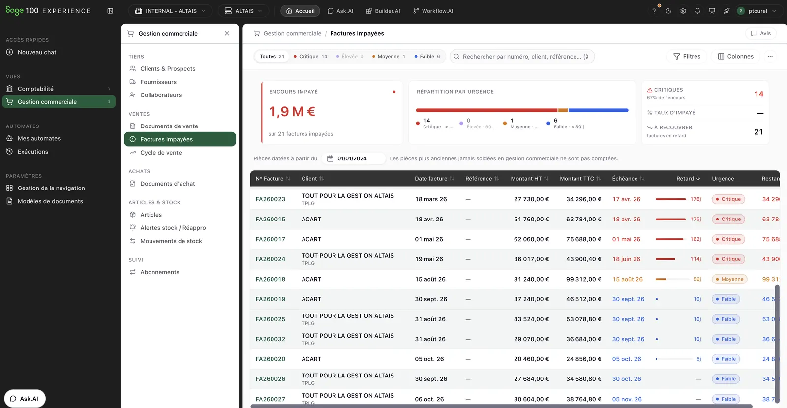The image size is (787, 408).
Task: Open Filtres button
Action: pyautogui.click(x=687, y=56)
